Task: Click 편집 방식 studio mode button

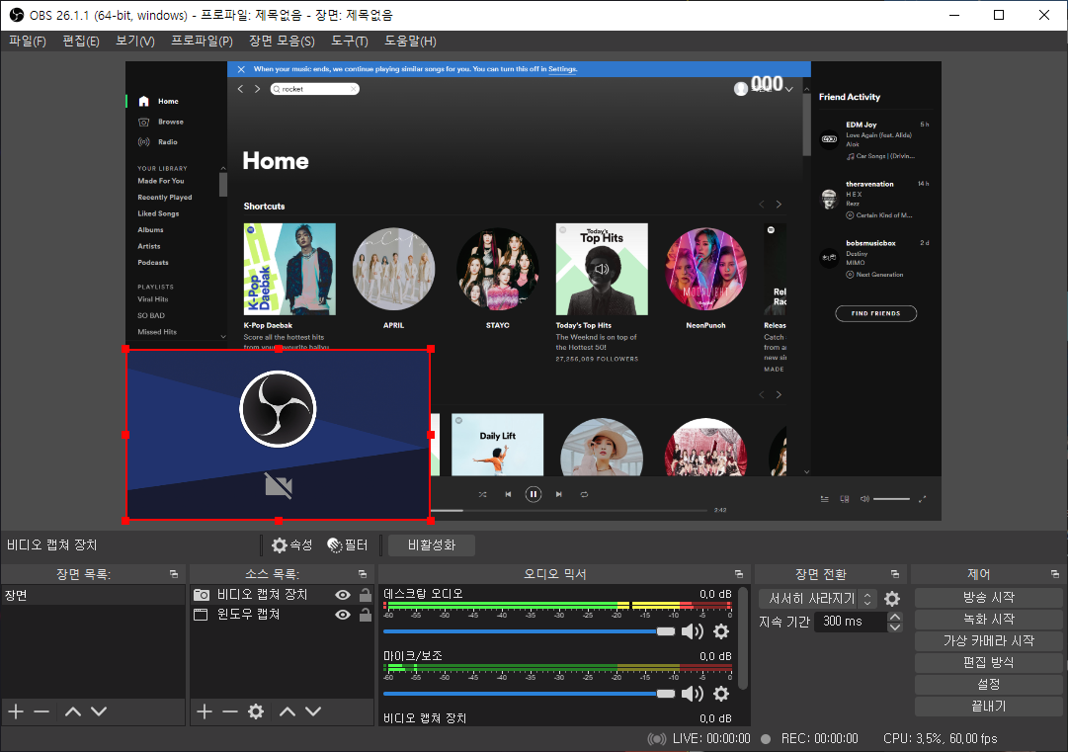Action: [x=988, y=663]
